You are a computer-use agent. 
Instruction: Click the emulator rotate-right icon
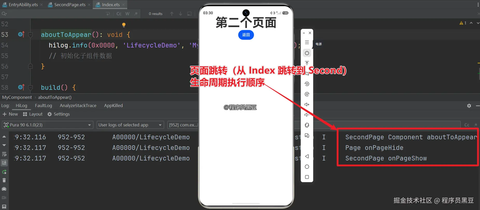click(307, 94)
